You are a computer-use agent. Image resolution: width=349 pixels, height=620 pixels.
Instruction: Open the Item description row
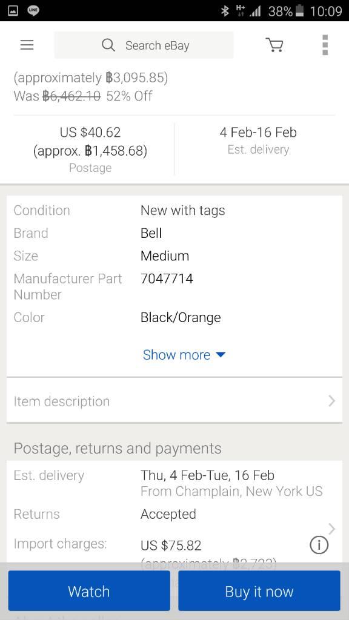174,401
